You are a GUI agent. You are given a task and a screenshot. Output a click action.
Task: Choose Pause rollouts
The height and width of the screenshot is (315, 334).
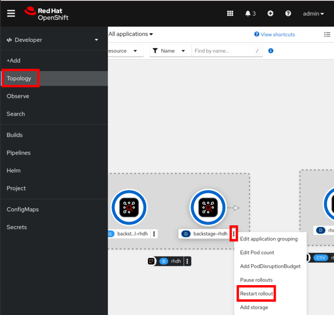(x=256, y=280)
